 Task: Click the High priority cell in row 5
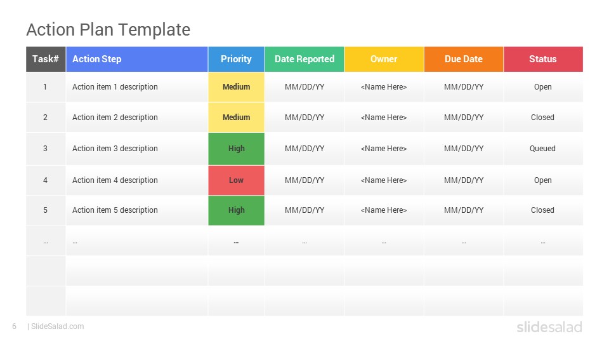click(236, 210)
